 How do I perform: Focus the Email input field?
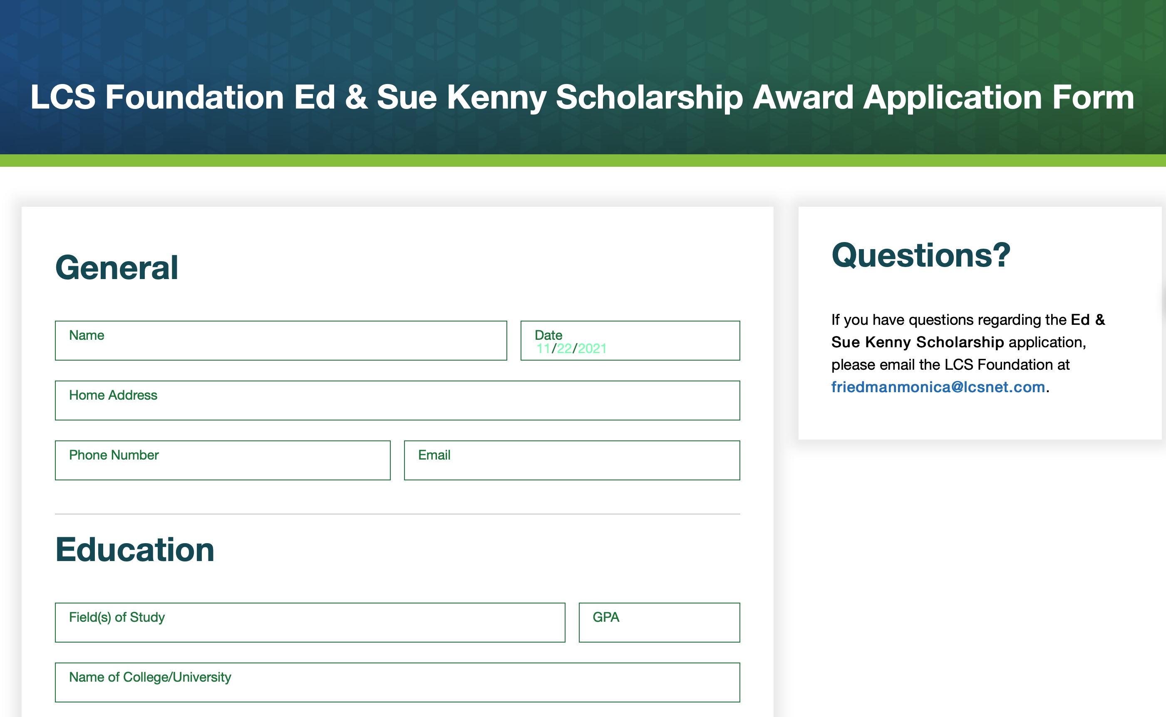pyautogui.click(x=572, y=460)
